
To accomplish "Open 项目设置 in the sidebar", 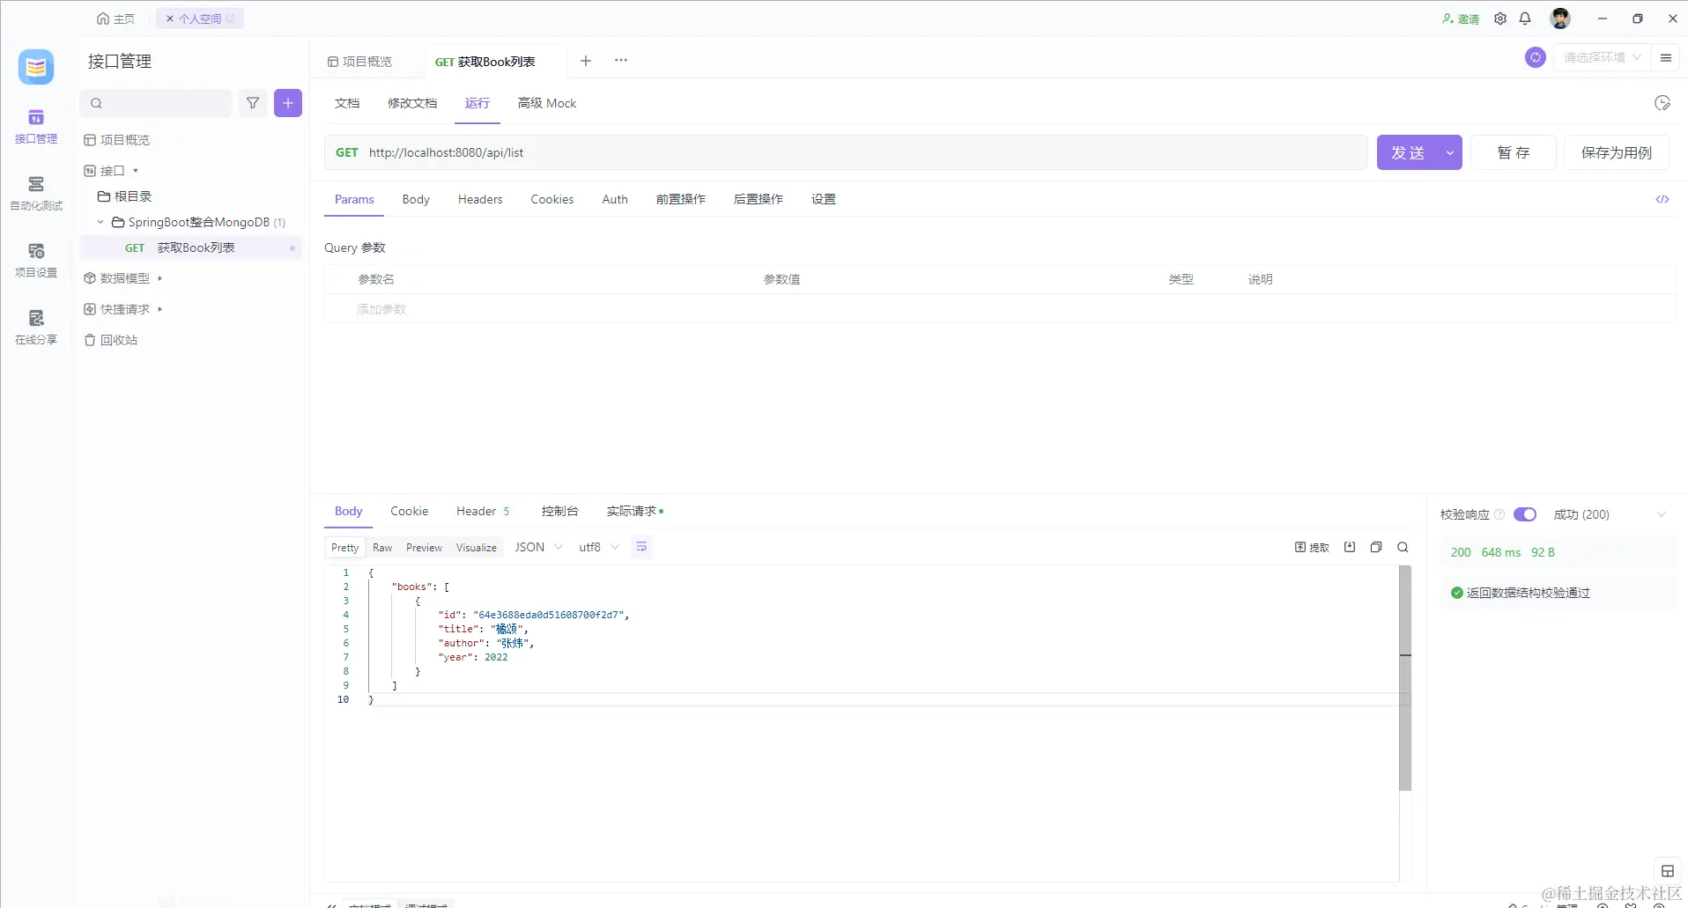I will pyautogui.click(x=36, y=261).
